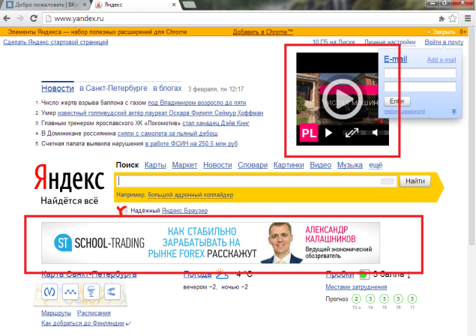Open the Картинки search category
476x336 pixels.
click(289, 165)
